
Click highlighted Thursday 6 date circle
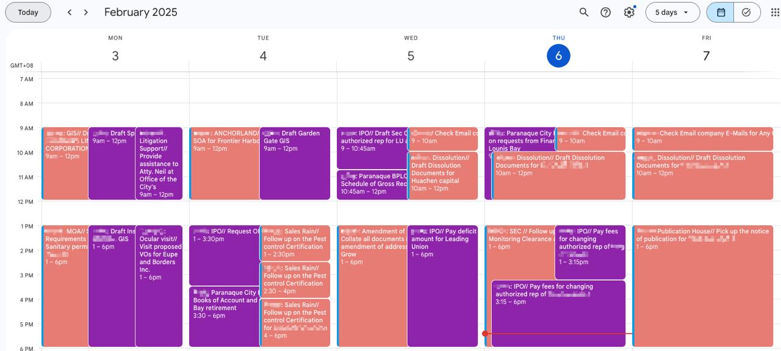pyautogui.click(x=558, y=56)
